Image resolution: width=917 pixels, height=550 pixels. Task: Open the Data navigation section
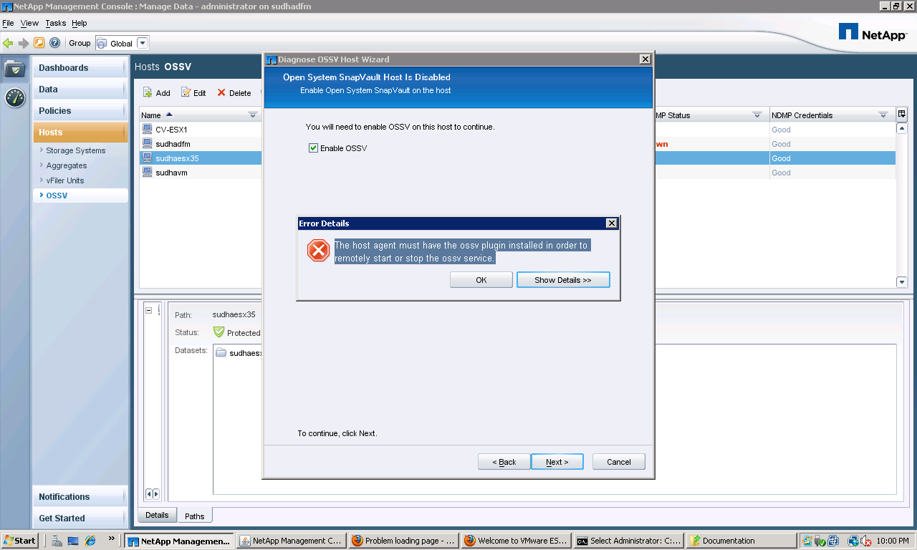80,90
